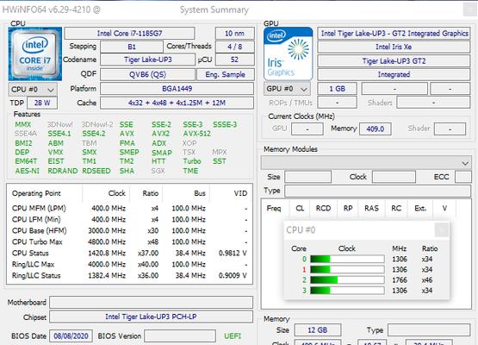
Task: Click the QVB6 (QS) QDF field
Action: pos(147,74)
